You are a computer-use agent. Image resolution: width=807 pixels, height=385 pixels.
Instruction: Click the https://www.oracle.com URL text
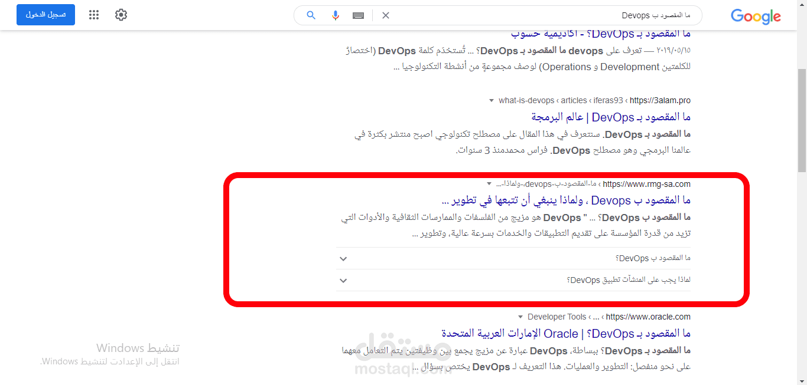(648, 317)
